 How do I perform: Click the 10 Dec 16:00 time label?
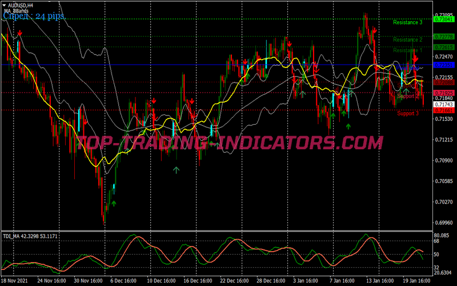coord(162,280)
